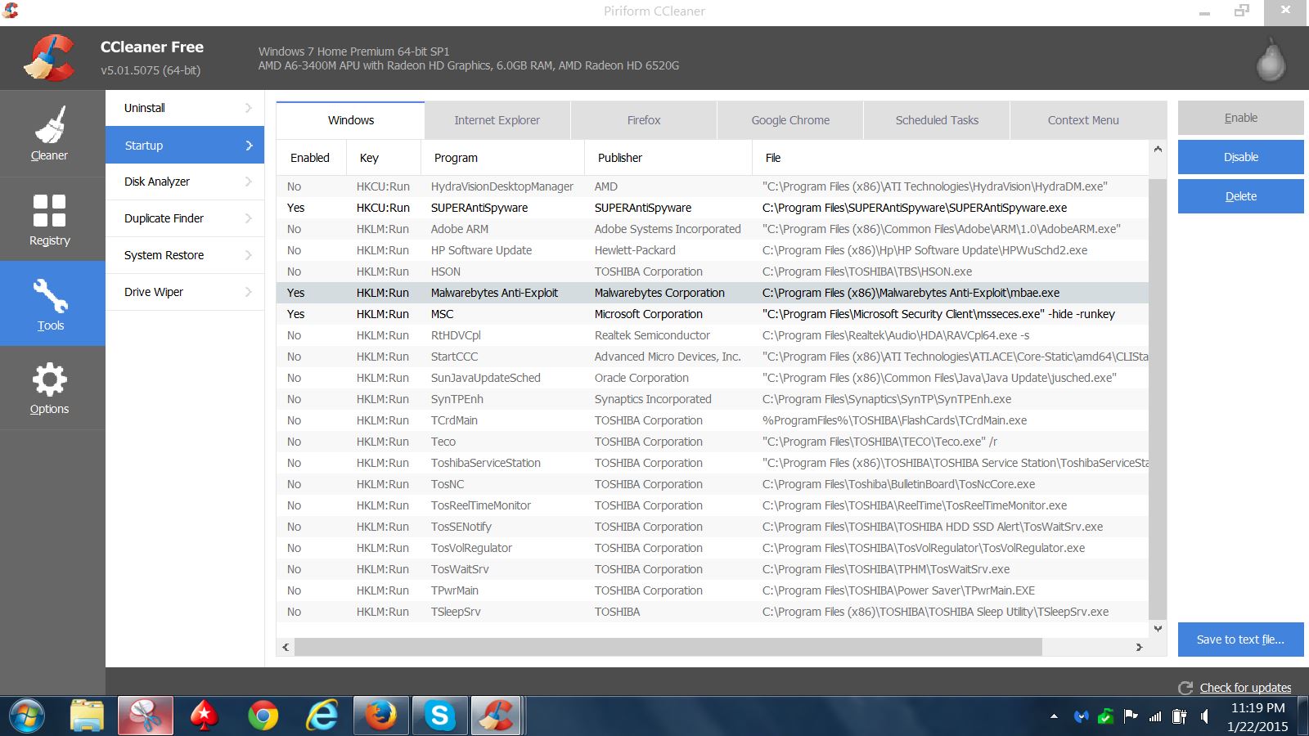The height and width of the screenshot is (736, 1309).
Task: Expand the System Restore chevron
Action: point(249,255)
